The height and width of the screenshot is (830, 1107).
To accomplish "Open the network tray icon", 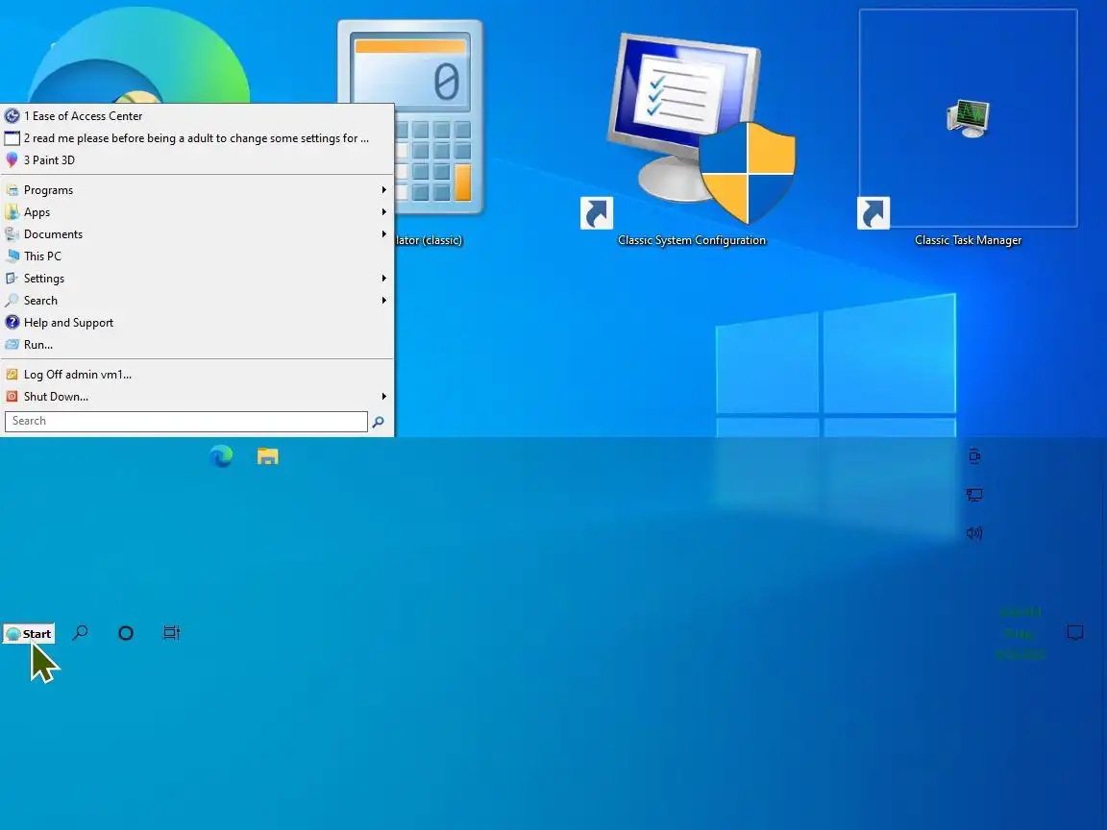I will (x=974, y=495).
